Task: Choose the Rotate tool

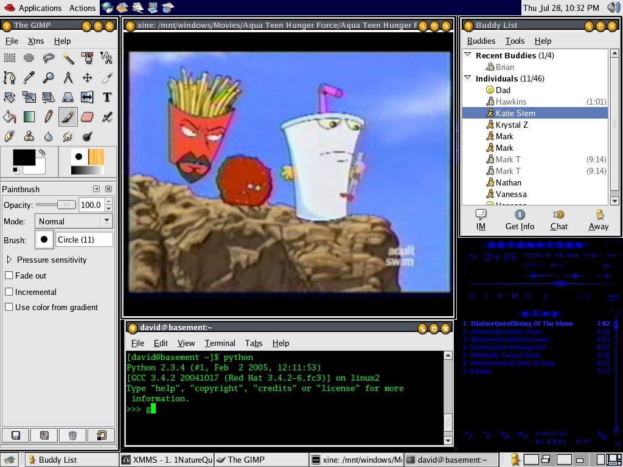Action: click(10, 97)
